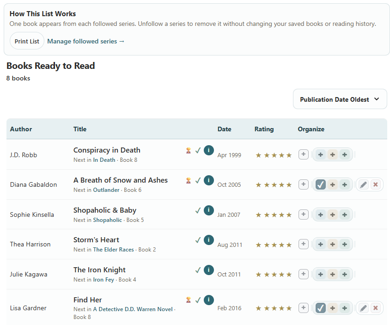Open The Elder Races series link

[113, 250]
